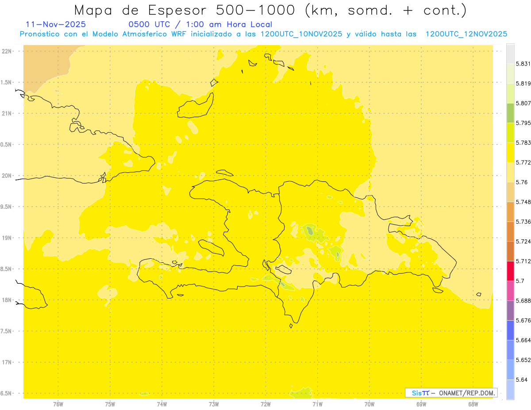This screenshot has height=410, width=531.
Task: Click the latitude label '19N'
Action: click(x=7, y=238)
